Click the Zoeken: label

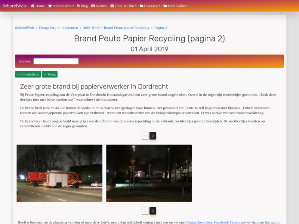tap(25, 61)
